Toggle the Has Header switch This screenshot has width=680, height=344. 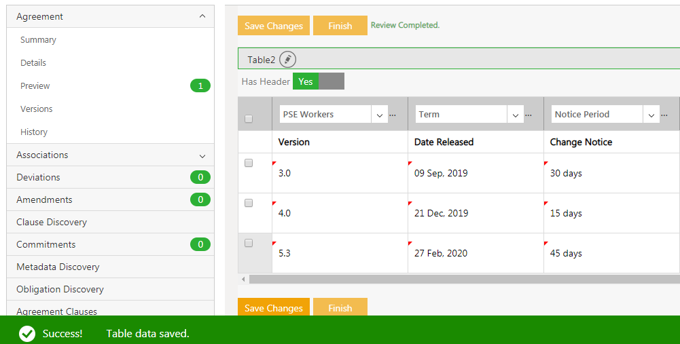coord(318,81)
